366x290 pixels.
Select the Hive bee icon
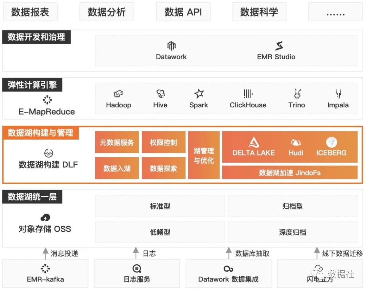[x=161, y=94]
